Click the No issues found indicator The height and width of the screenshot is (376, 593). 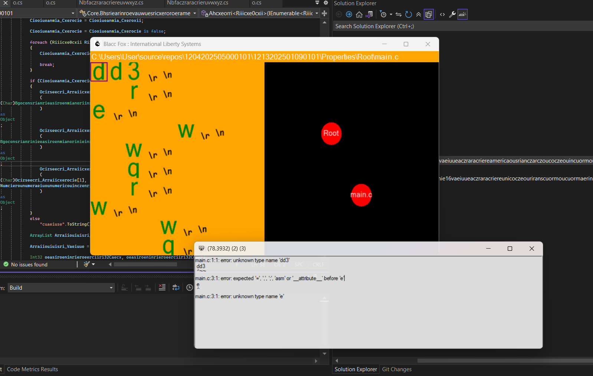click(x=26, y=264)
